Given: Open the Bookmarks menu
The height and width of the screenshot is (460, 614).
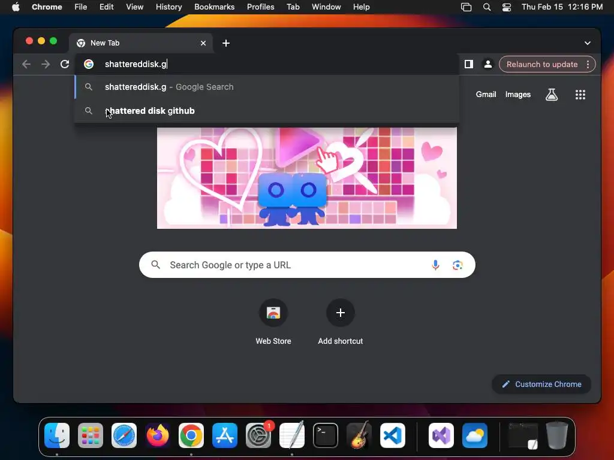Looking at the screenshot, I should (x=214, y=7).
